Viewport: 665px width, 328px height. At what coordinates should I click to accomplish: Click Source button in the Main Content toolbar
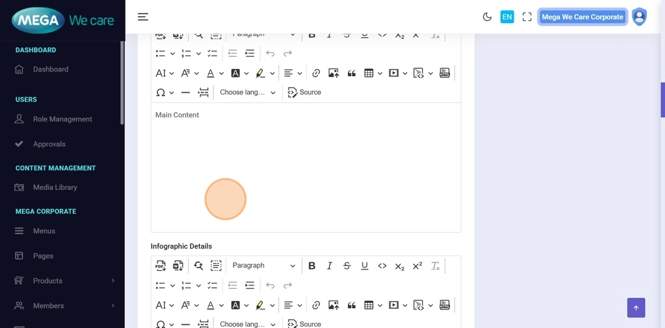pyautogui.click(x=304, y=93)
